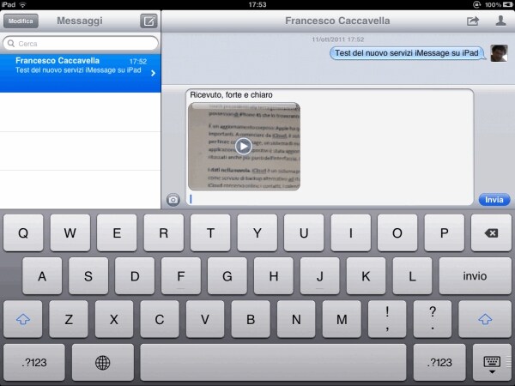Image resolution: width=515 pixels, height=386 pixels.
Task: Tap the Wi-Fi icon in status bar
Action: tap(22, 4)
